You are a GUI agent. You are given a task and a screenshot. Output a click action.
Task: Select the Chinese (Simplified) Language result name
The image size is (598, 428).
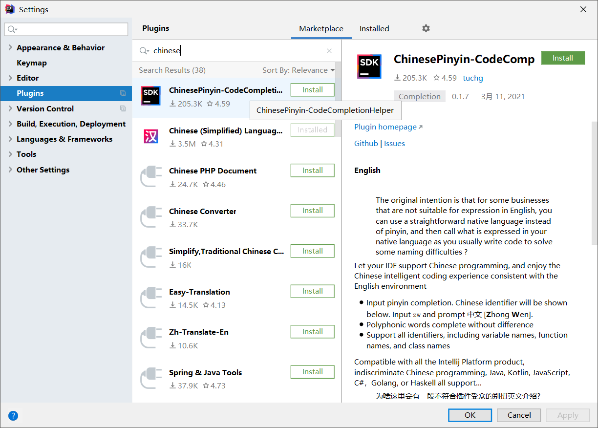click(x=226, y=131)
